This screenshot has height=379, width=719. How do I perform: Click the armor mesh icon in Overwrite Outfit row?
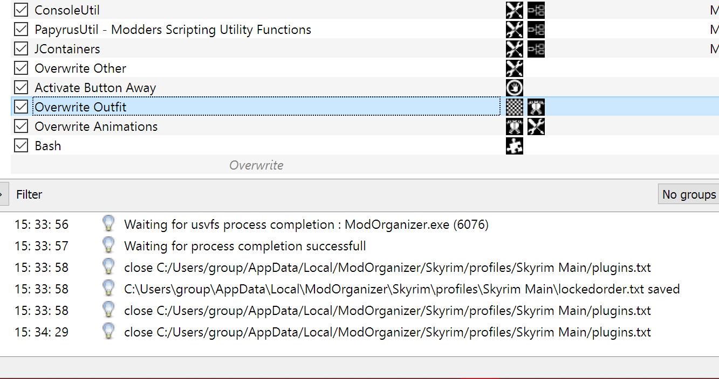[536, 107]
